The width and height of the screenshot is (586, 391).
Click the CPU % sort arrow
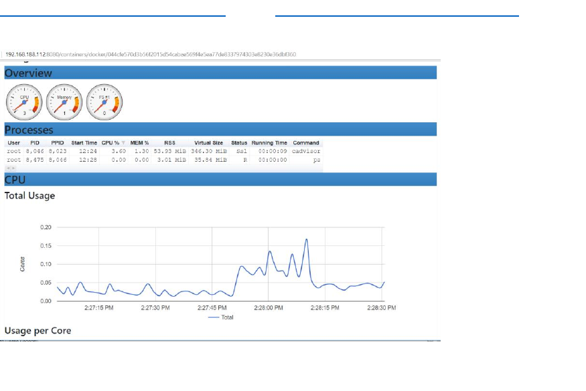point(123,143)
